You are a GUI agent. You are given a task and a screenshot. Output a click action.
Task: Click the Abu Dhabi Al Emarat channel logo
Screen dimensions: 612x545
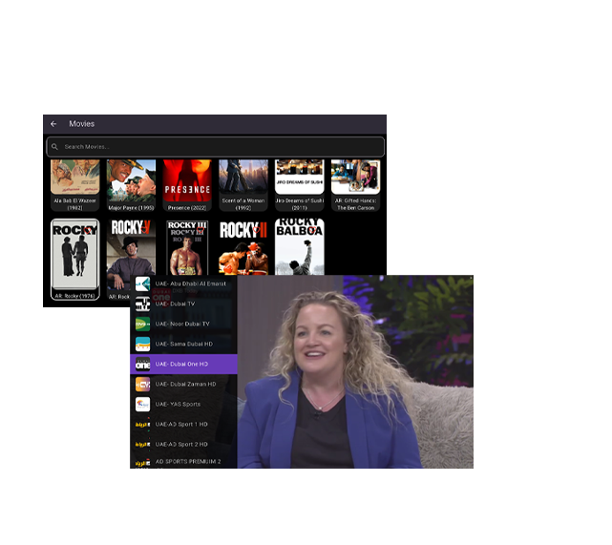pyautogui.click(x=142, y=283)
